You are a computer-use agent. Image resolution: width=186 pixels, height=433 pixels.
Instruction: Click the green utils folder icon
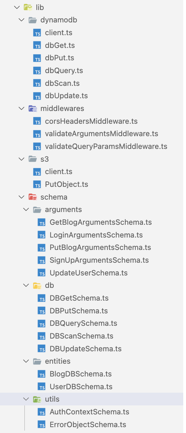click(37, 399)
